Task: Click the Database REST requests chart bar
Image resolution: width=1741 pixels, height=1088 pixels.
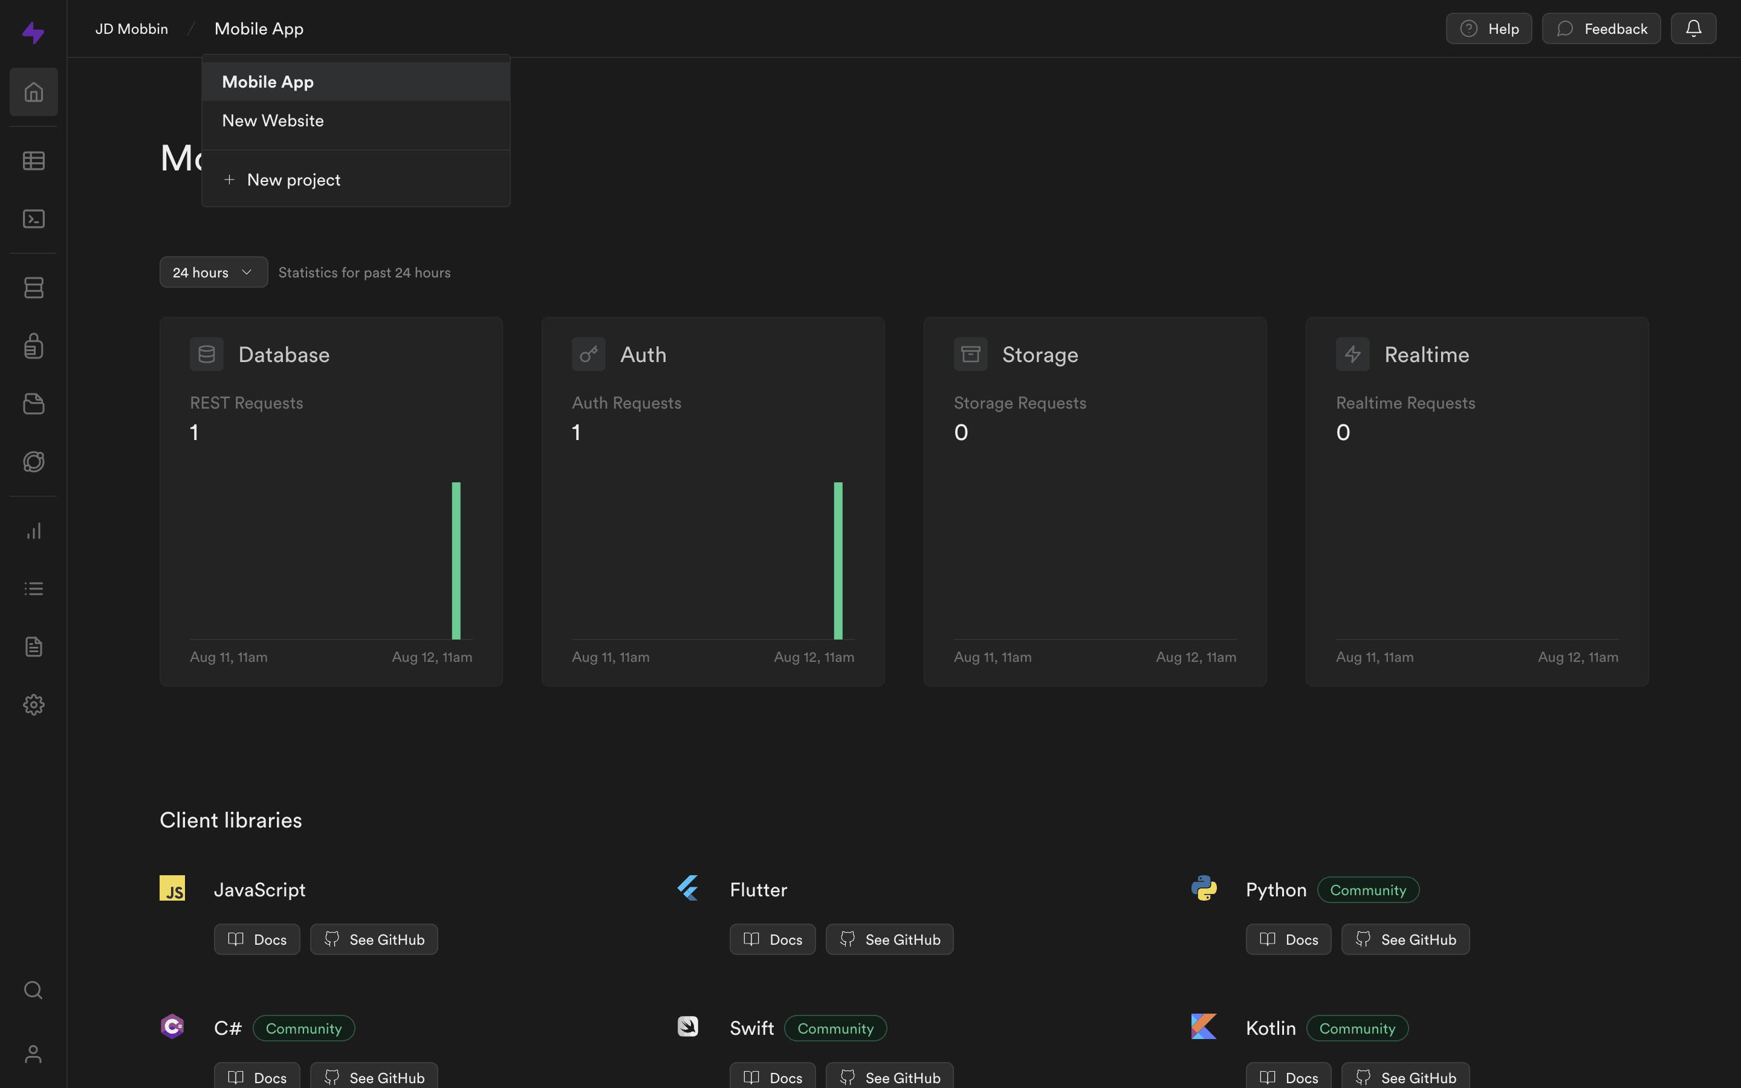Action: (x=456, y=560)
